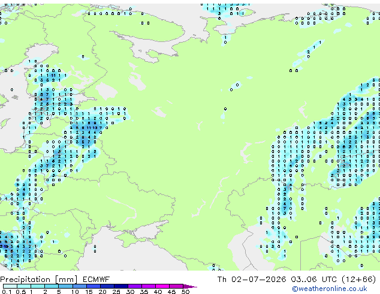Click the '0.1' legend scale label

point(7,292)
